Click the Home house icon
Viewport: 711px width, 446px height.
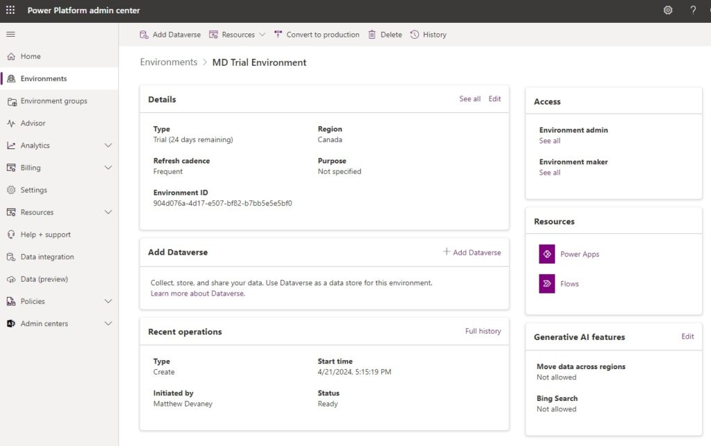coord(11,57)
